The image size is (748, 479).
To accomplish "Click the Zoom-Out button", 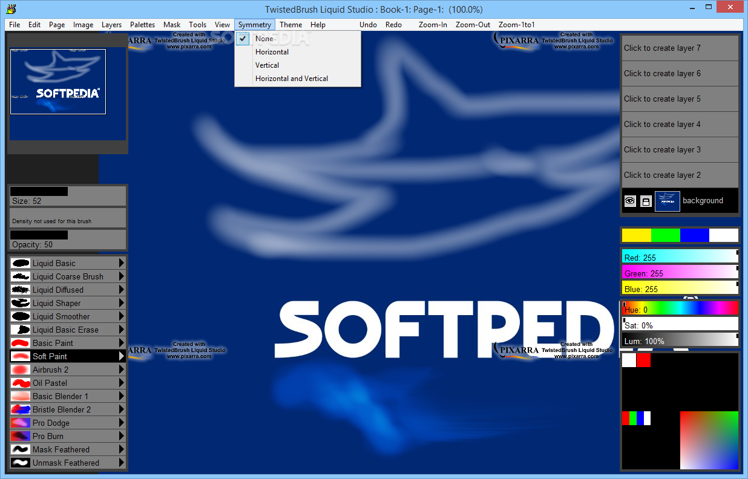I will point(473,25).
